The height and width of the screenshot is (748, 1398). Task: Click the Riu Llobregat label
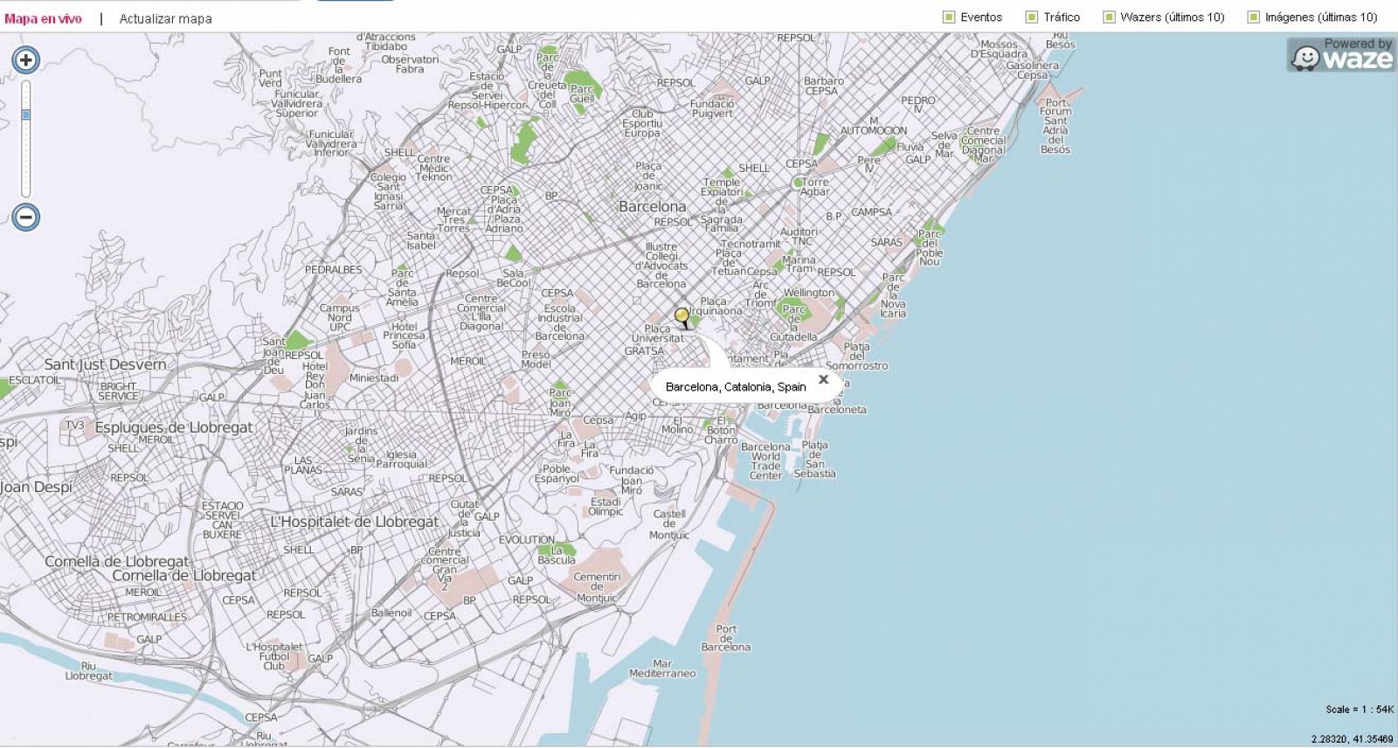click(88, 670)
